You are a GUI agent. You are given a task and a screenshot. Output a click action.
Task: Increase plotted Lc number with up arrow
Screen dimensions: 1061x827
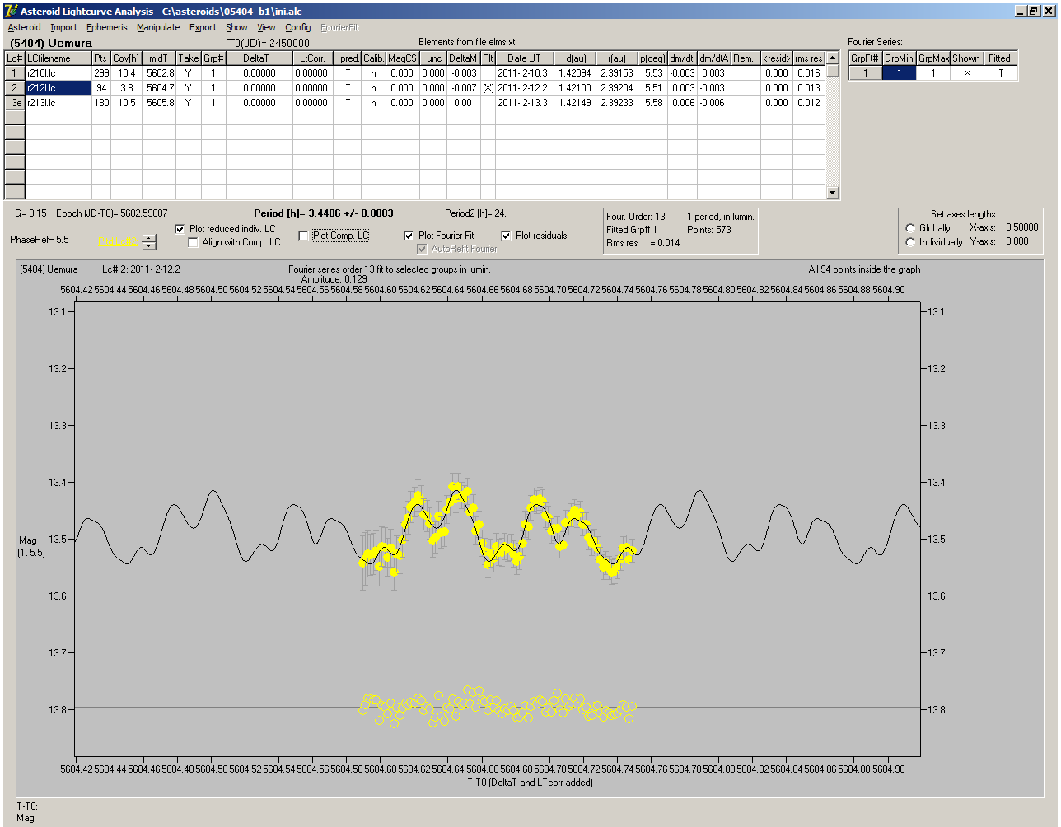[149, 238]
